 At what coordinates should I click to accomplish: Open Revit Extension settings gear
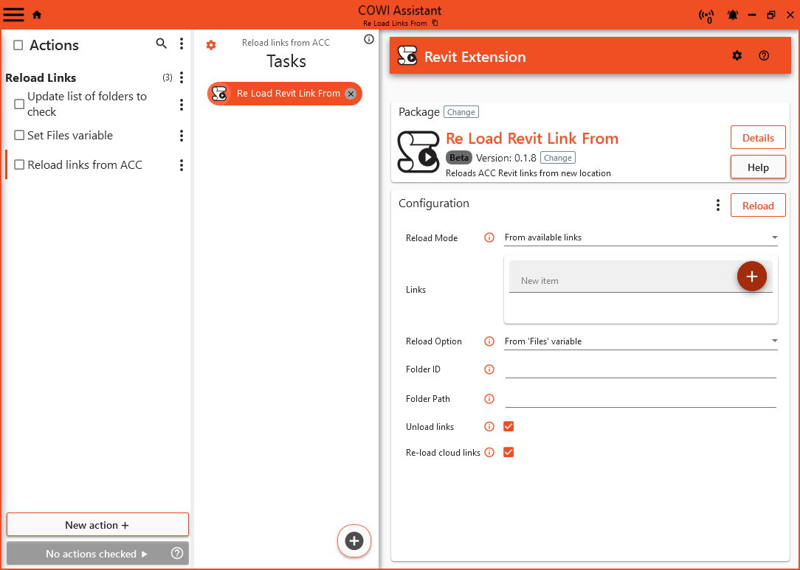coord(737,56)
